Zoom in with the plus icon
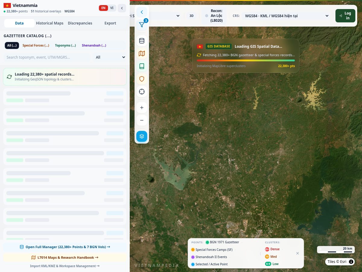 pyautogui.click(x=142, y=108)
